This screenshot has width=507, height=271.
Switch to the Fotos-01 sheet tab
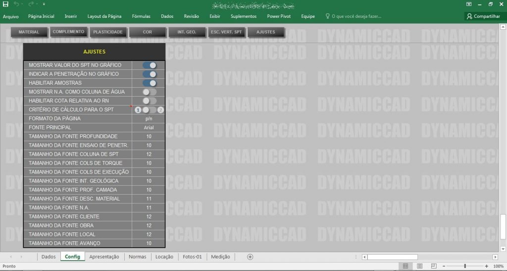pos(192,257)
